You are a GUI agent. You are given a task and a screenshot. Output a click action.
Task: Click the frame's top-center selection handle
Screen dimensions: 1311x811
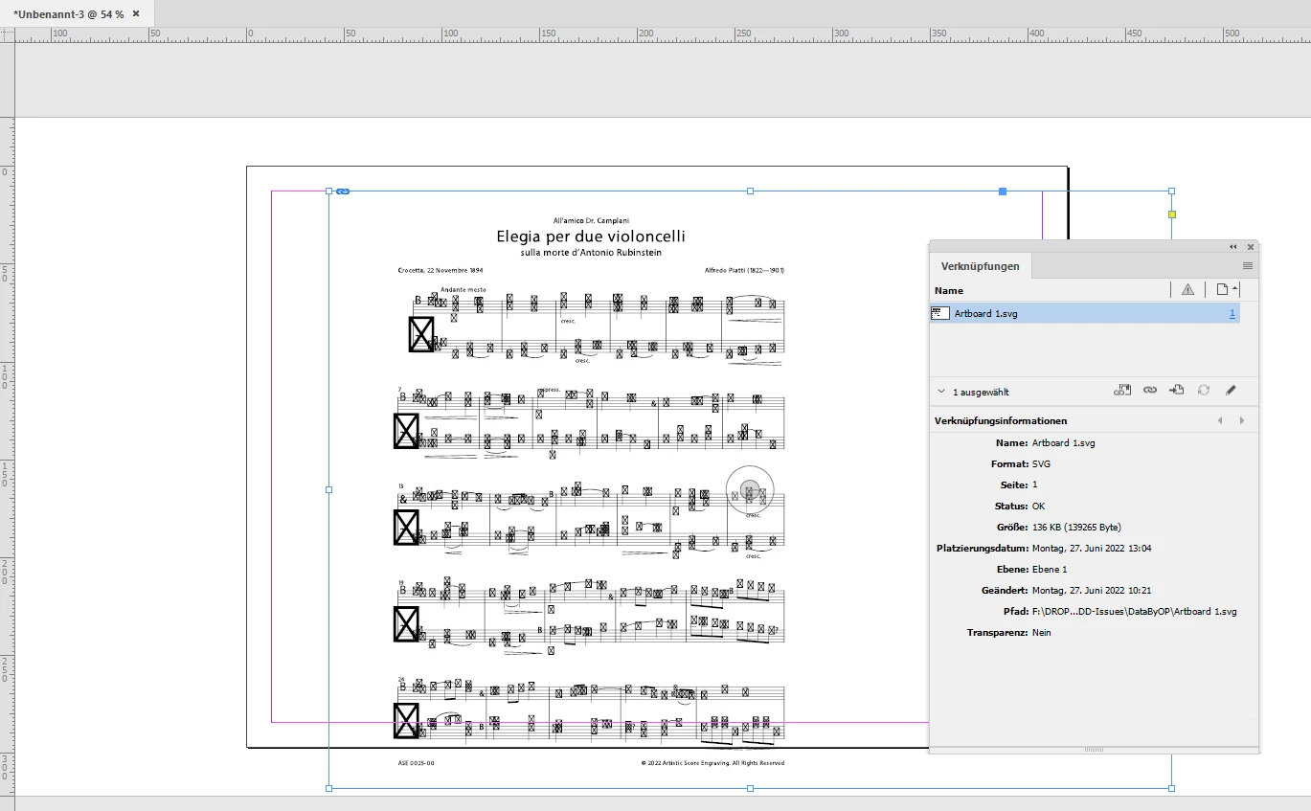pos(750,191)
